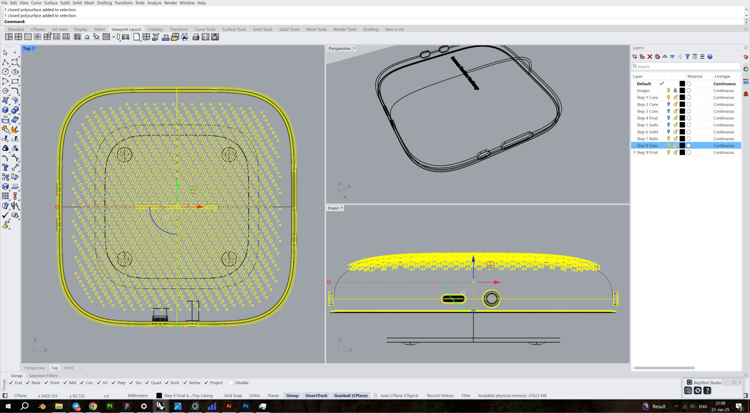Click the layer Filter funnel icon
This screenshot has width=750, height=413.
coord(687,57)
